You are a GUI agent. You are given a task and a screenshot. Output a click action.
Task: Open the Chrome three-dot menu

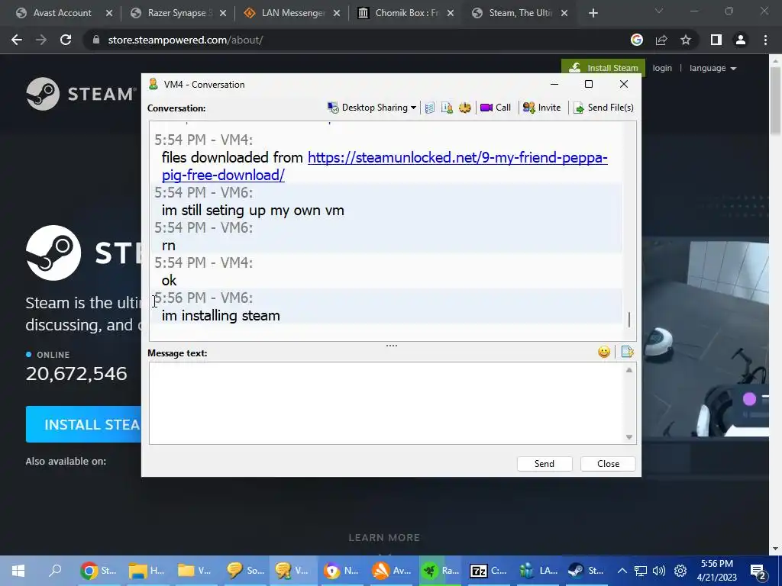coord(765,40)
